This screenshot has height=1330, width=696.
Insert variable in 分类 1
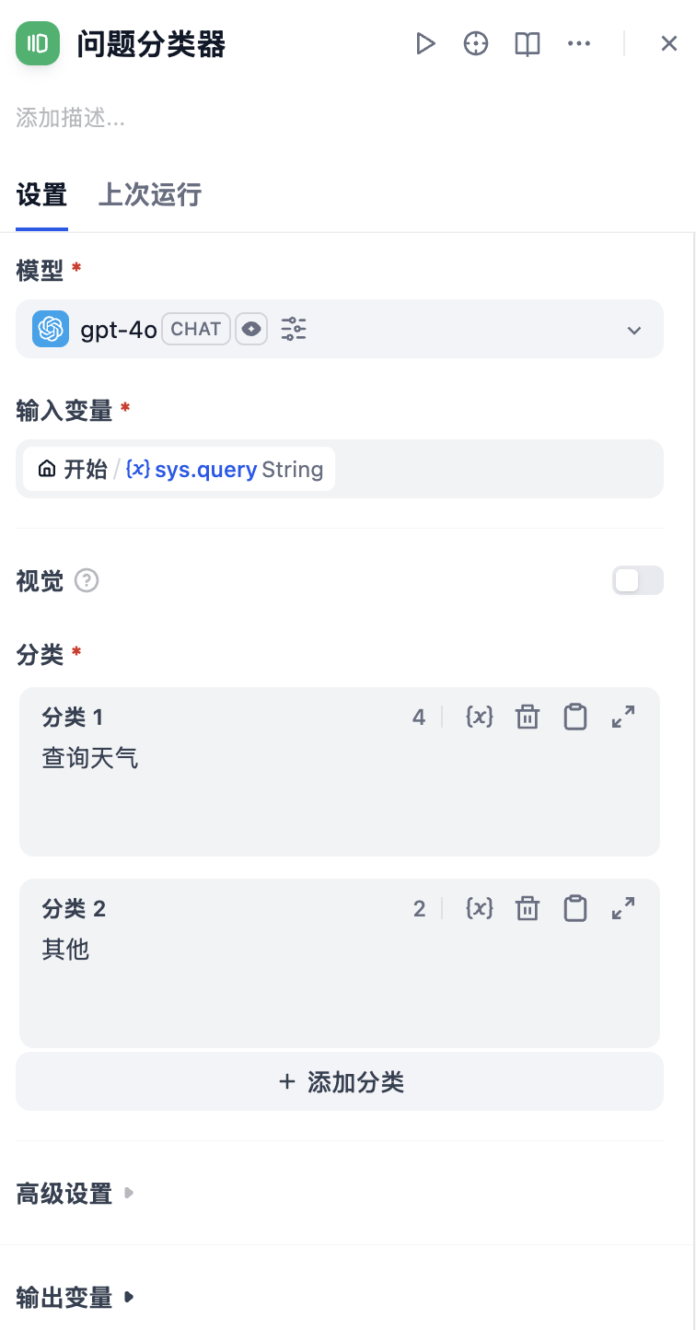[480, 717]
